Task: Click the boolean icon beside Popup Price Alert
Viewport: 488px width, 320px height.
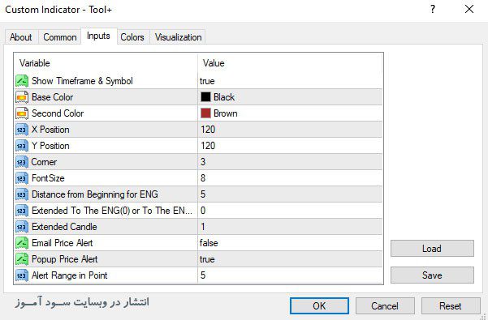Action: 22,259
